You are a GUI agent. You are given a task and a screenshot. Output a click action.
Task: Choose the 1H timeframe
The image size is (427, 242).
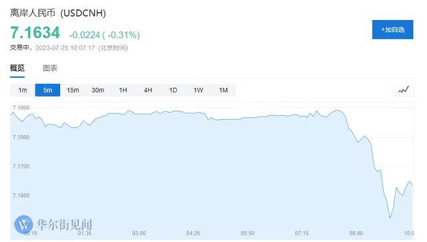123,90
